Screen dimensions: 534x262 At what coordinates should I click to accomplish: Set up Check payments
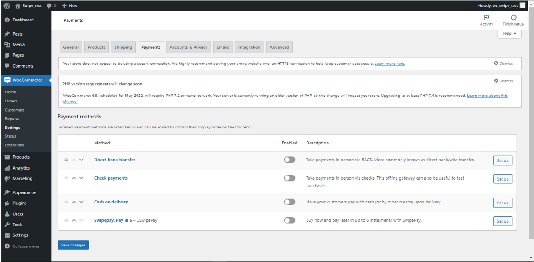click(x=502, y=179)
